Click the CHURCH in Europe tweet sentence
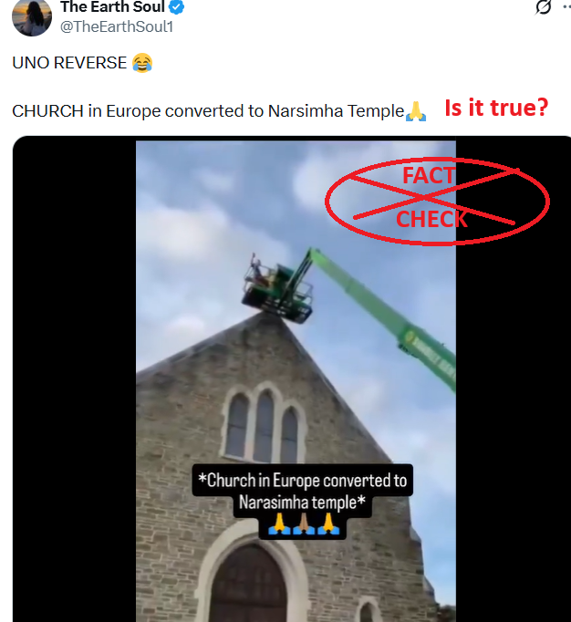The width and height of the screenshot is (571, 622). 208,111
